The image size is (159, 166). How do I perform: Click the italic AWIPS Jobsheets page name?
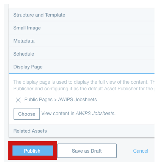(x=95, y=113)
